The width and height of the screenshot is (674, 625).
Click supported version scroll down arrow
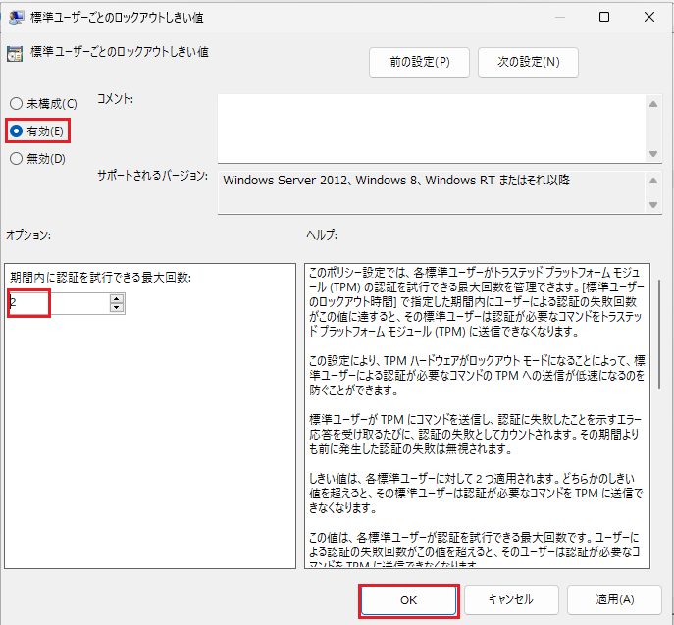pos(653,205)
